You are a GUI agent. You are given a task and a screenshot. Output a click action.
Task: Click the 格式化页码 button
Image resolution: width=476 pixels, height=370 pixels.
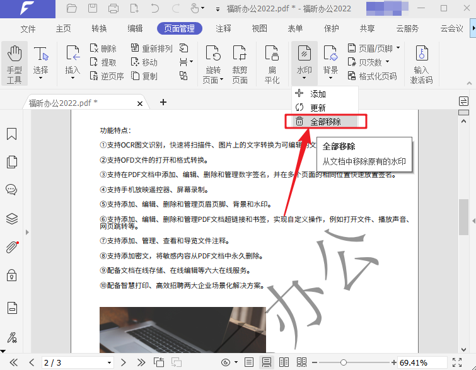pos(372,76)
